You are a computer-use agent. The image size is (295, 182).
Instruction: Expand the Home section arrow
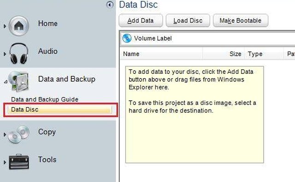pyautogui.click(x=5, y=26)
